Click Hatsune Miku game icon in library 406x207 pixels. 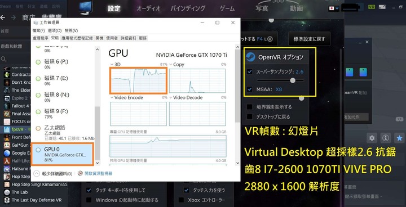click(7, 169)
